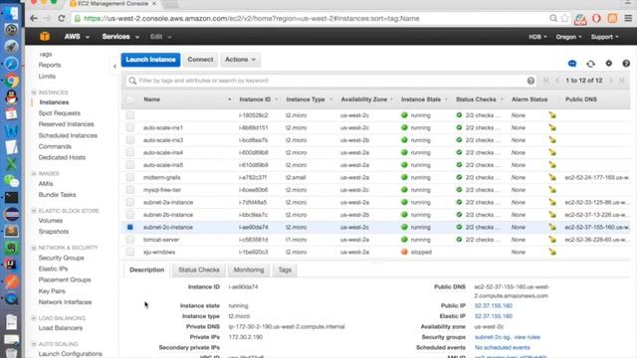Switch to the Status Checks tab
Screen dimensions: 637x358
click(199, 269)
